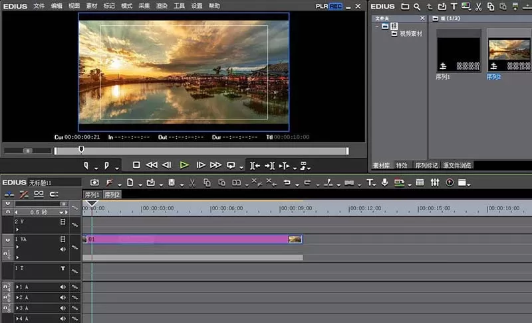The width and height of the screenshot is (532, 323).
Task: Click the Set In point icon
Action: [x=86, y=165]
